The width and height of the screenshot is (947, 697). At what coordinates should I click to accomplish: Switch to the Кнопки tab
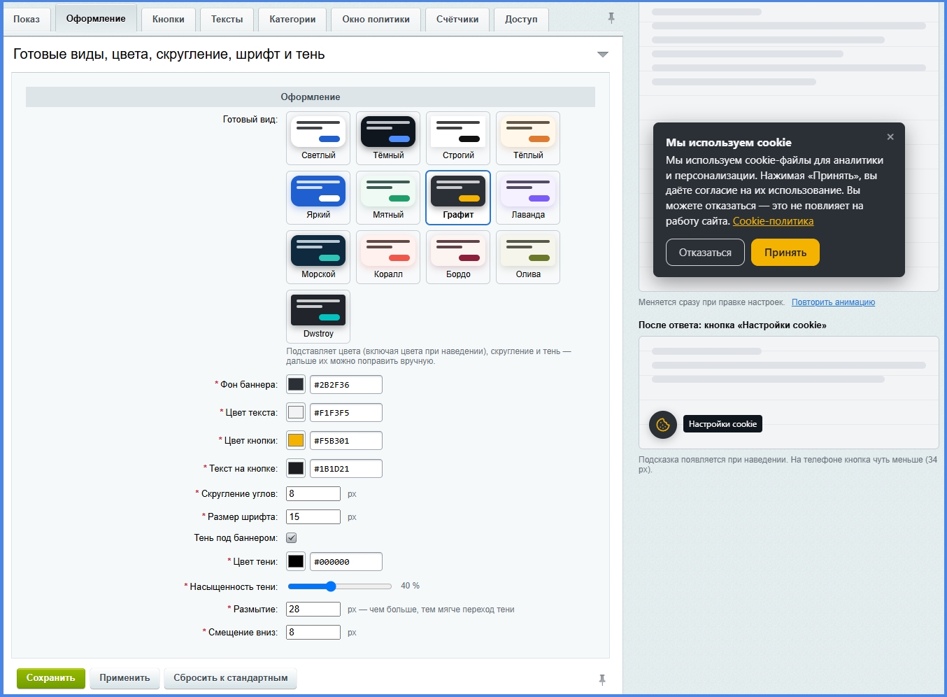pos(169,19)
